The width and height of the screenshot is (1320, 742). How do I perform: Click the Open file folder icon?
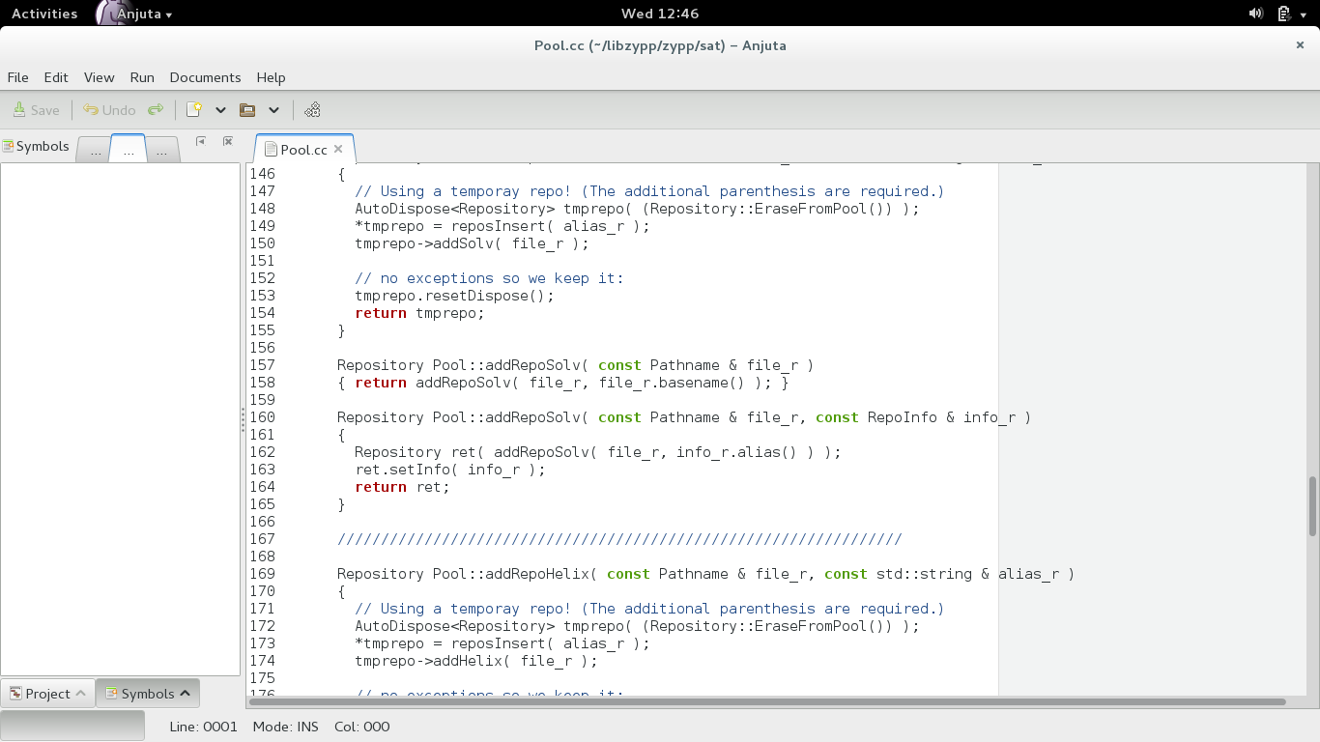247,110
